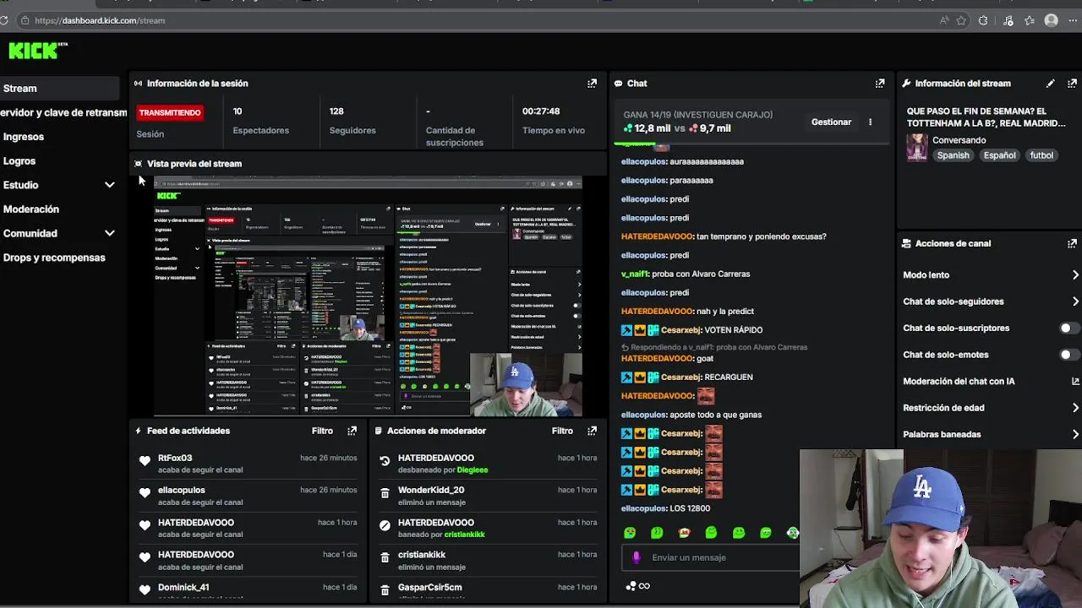Expand the Comunidad sidebar section
1082x608 pixels.
pyautogui.click(x=109, y=233)
